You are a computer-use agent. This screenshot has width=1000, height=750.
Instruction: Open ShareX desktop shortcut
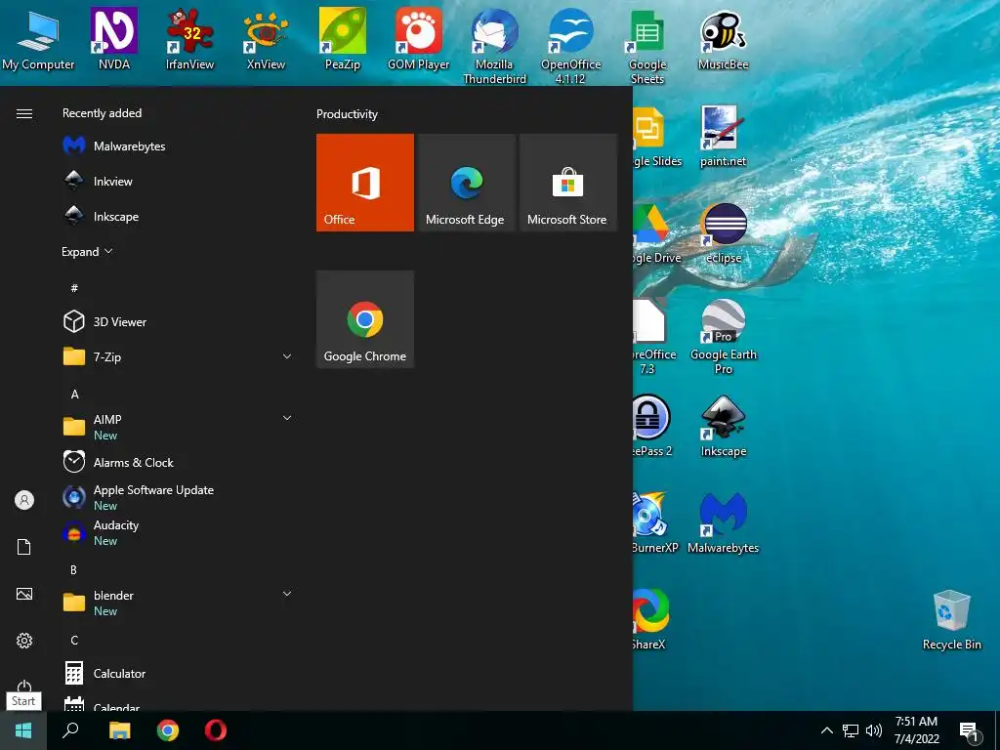[649, 620]
